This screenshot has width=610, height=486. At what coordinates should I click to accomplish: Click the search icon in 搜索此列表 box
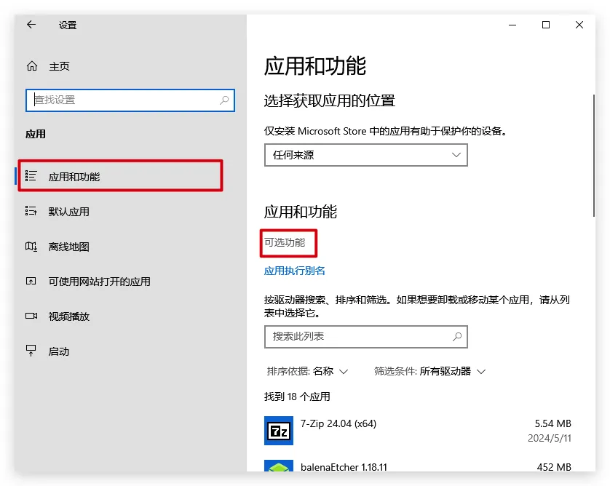457,337
